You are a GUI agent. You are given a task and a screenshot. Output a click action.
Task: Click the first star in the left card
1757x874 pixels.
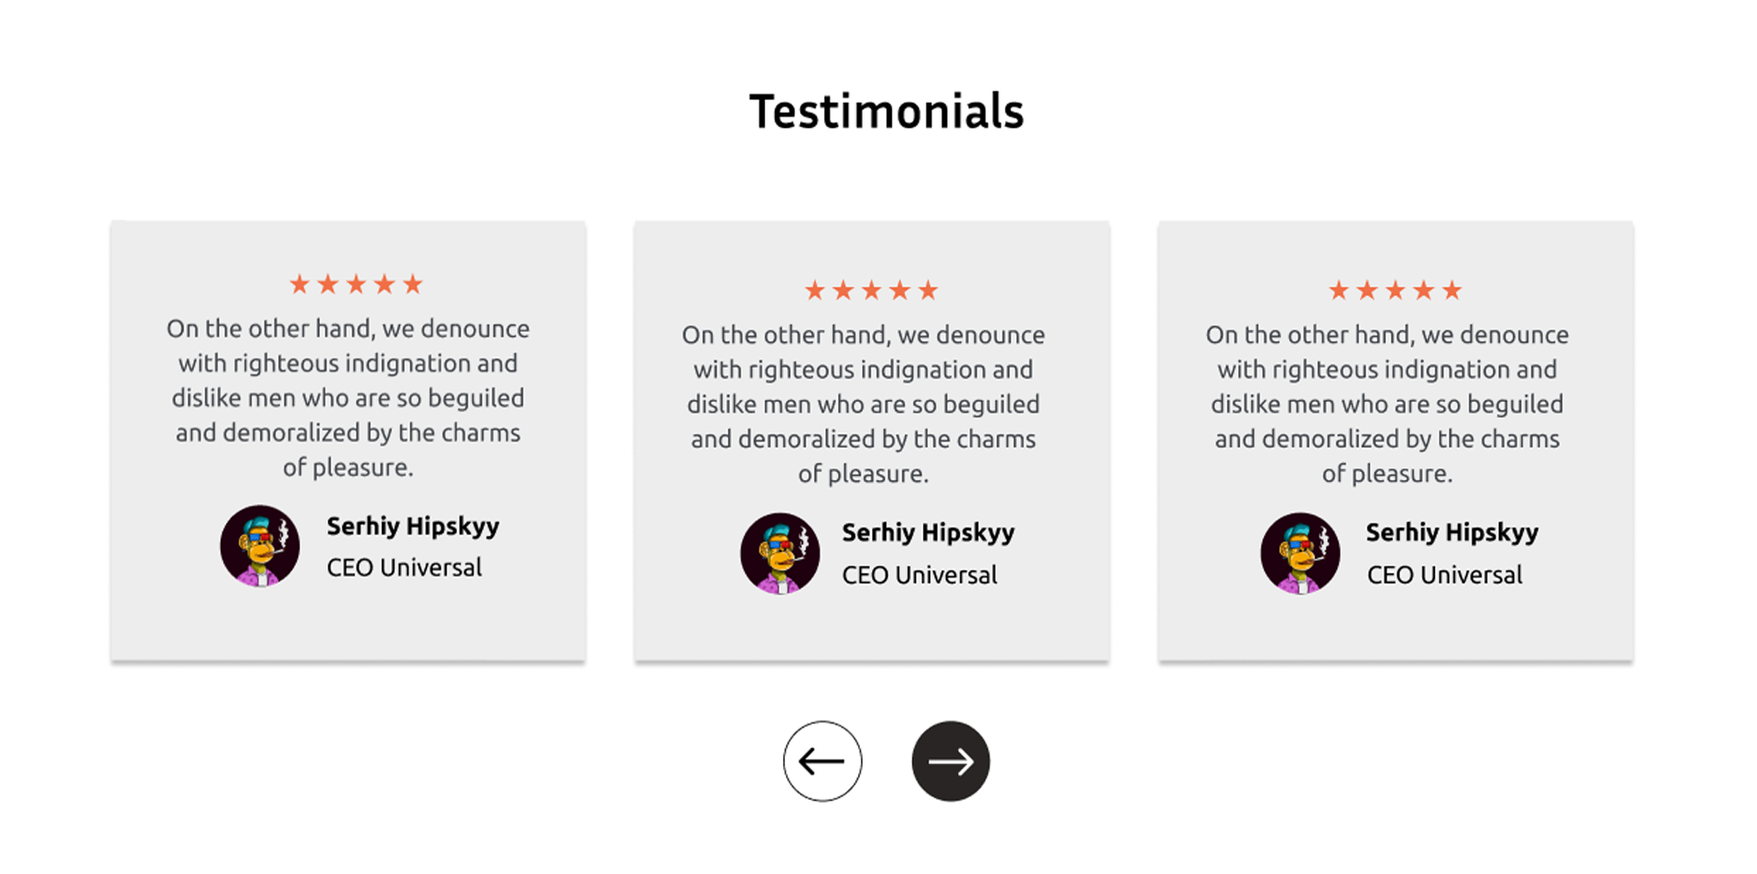(299, 284)
